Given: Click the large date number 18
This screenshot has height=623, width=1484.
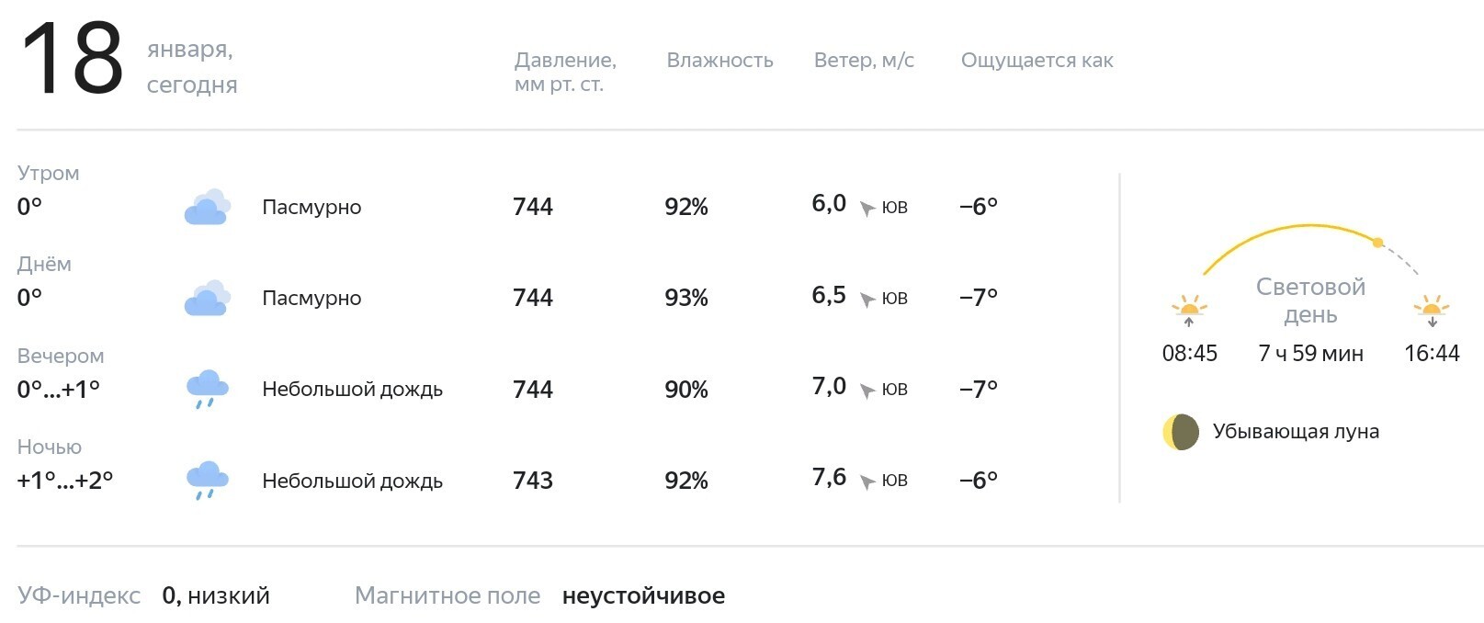Looking at the screenshot, I should click(72, 59).
